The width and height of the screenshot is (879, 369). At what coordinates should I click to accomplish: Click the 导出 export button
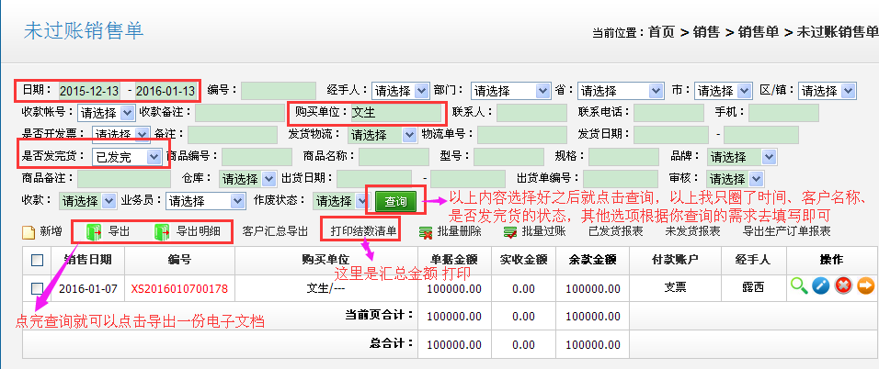coord(108,231)
